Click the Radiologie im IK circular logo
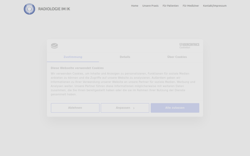250x156 pixels. click(29, 9)
